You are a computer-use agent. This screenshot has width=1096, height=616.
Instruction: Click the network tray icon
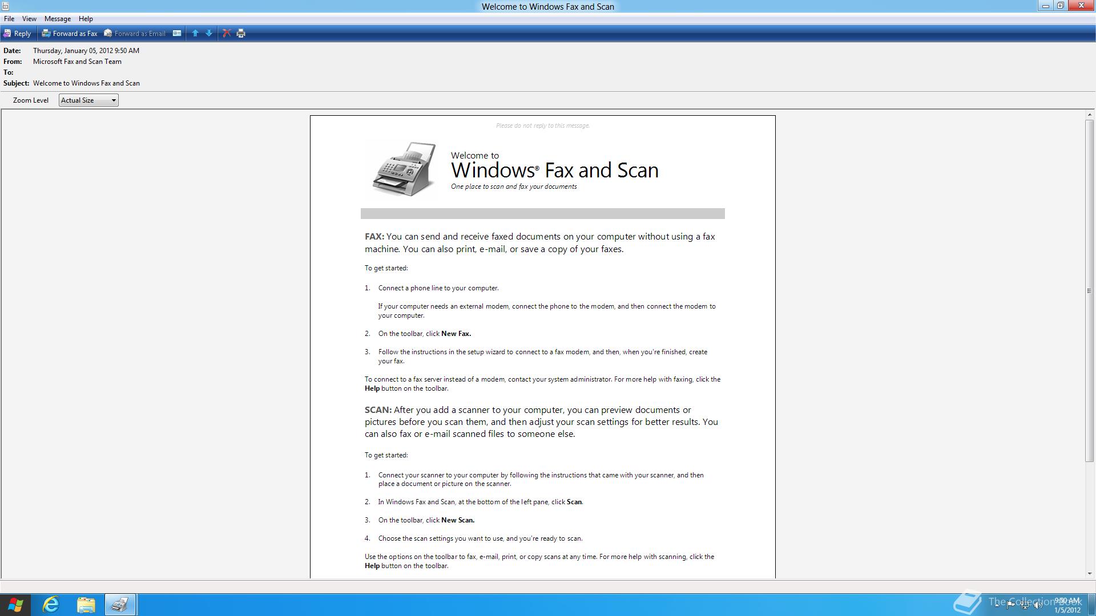[1025, 605]
